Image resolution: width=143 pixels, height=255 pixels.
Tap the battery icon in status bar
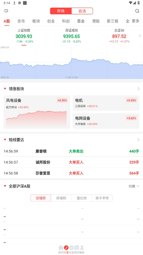coord(139,3)
